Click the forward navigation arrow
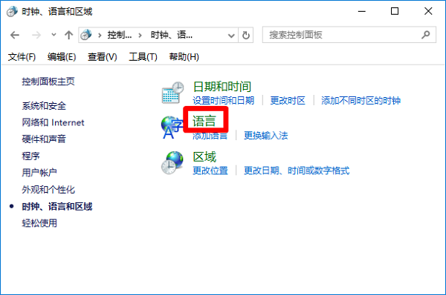This screenshot has height=295, width=446. pos(36,35)
